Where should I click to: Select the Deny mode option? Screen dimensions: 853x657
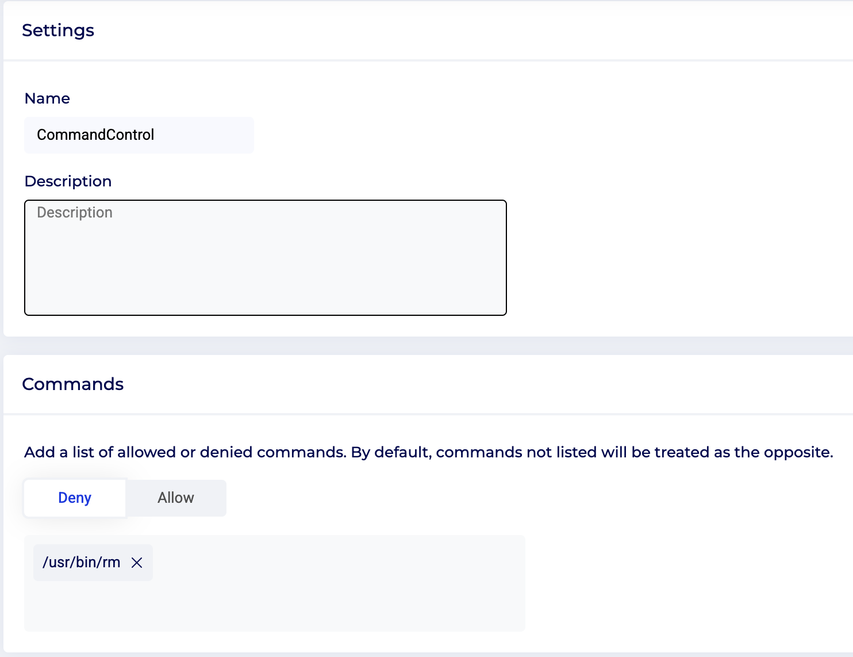75,498
